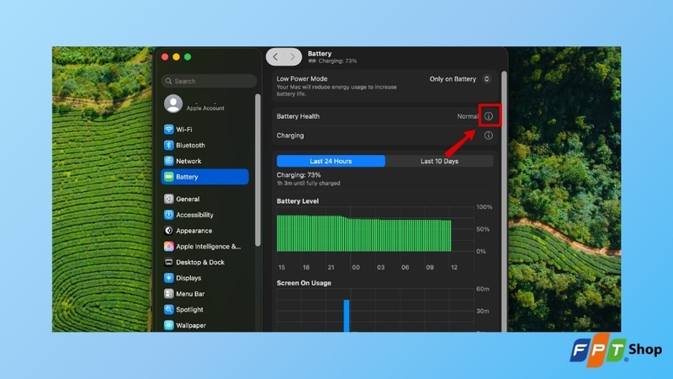Click the Displays sidebar icon
Screen dimensions: 673x379
[x=169, y=278]
